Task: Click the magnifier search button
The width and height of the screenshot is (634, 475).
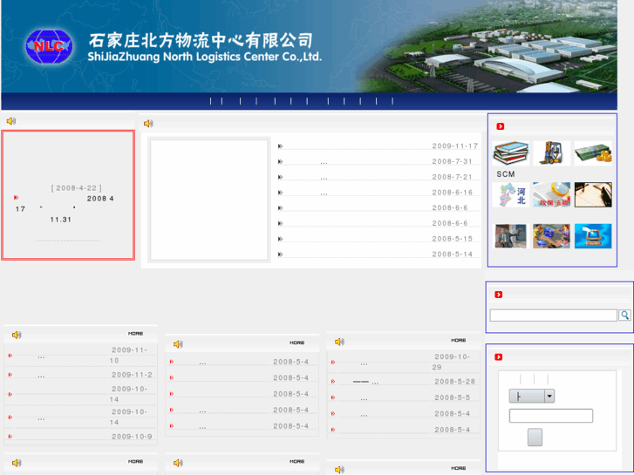Action: click(x=624, y=315)
